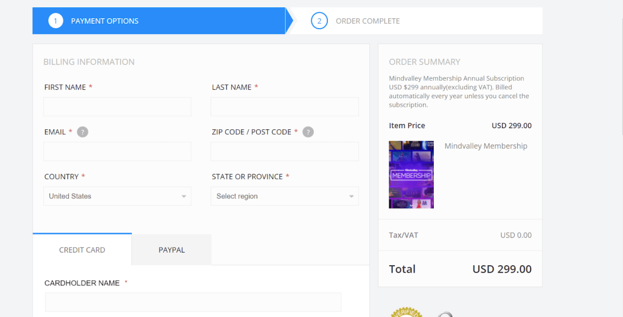Click the Country dropdown arrow
This screenshot has width=623, height=317.
(184, 196)
